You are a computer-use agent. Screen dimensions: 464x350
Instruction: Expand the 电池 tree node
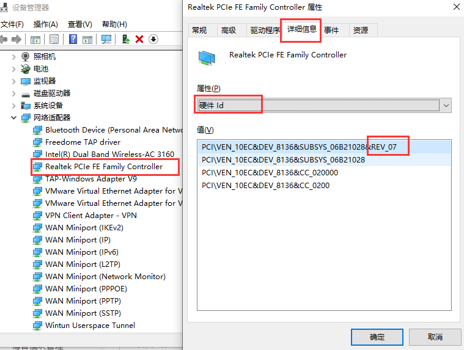pos(13,69)
